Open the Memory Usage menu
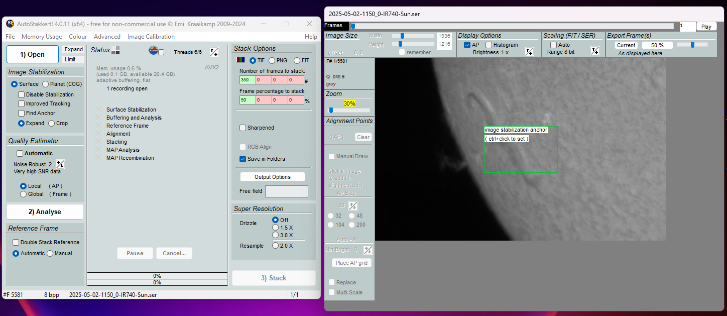727x316 pixels. [x=42, y=37]
